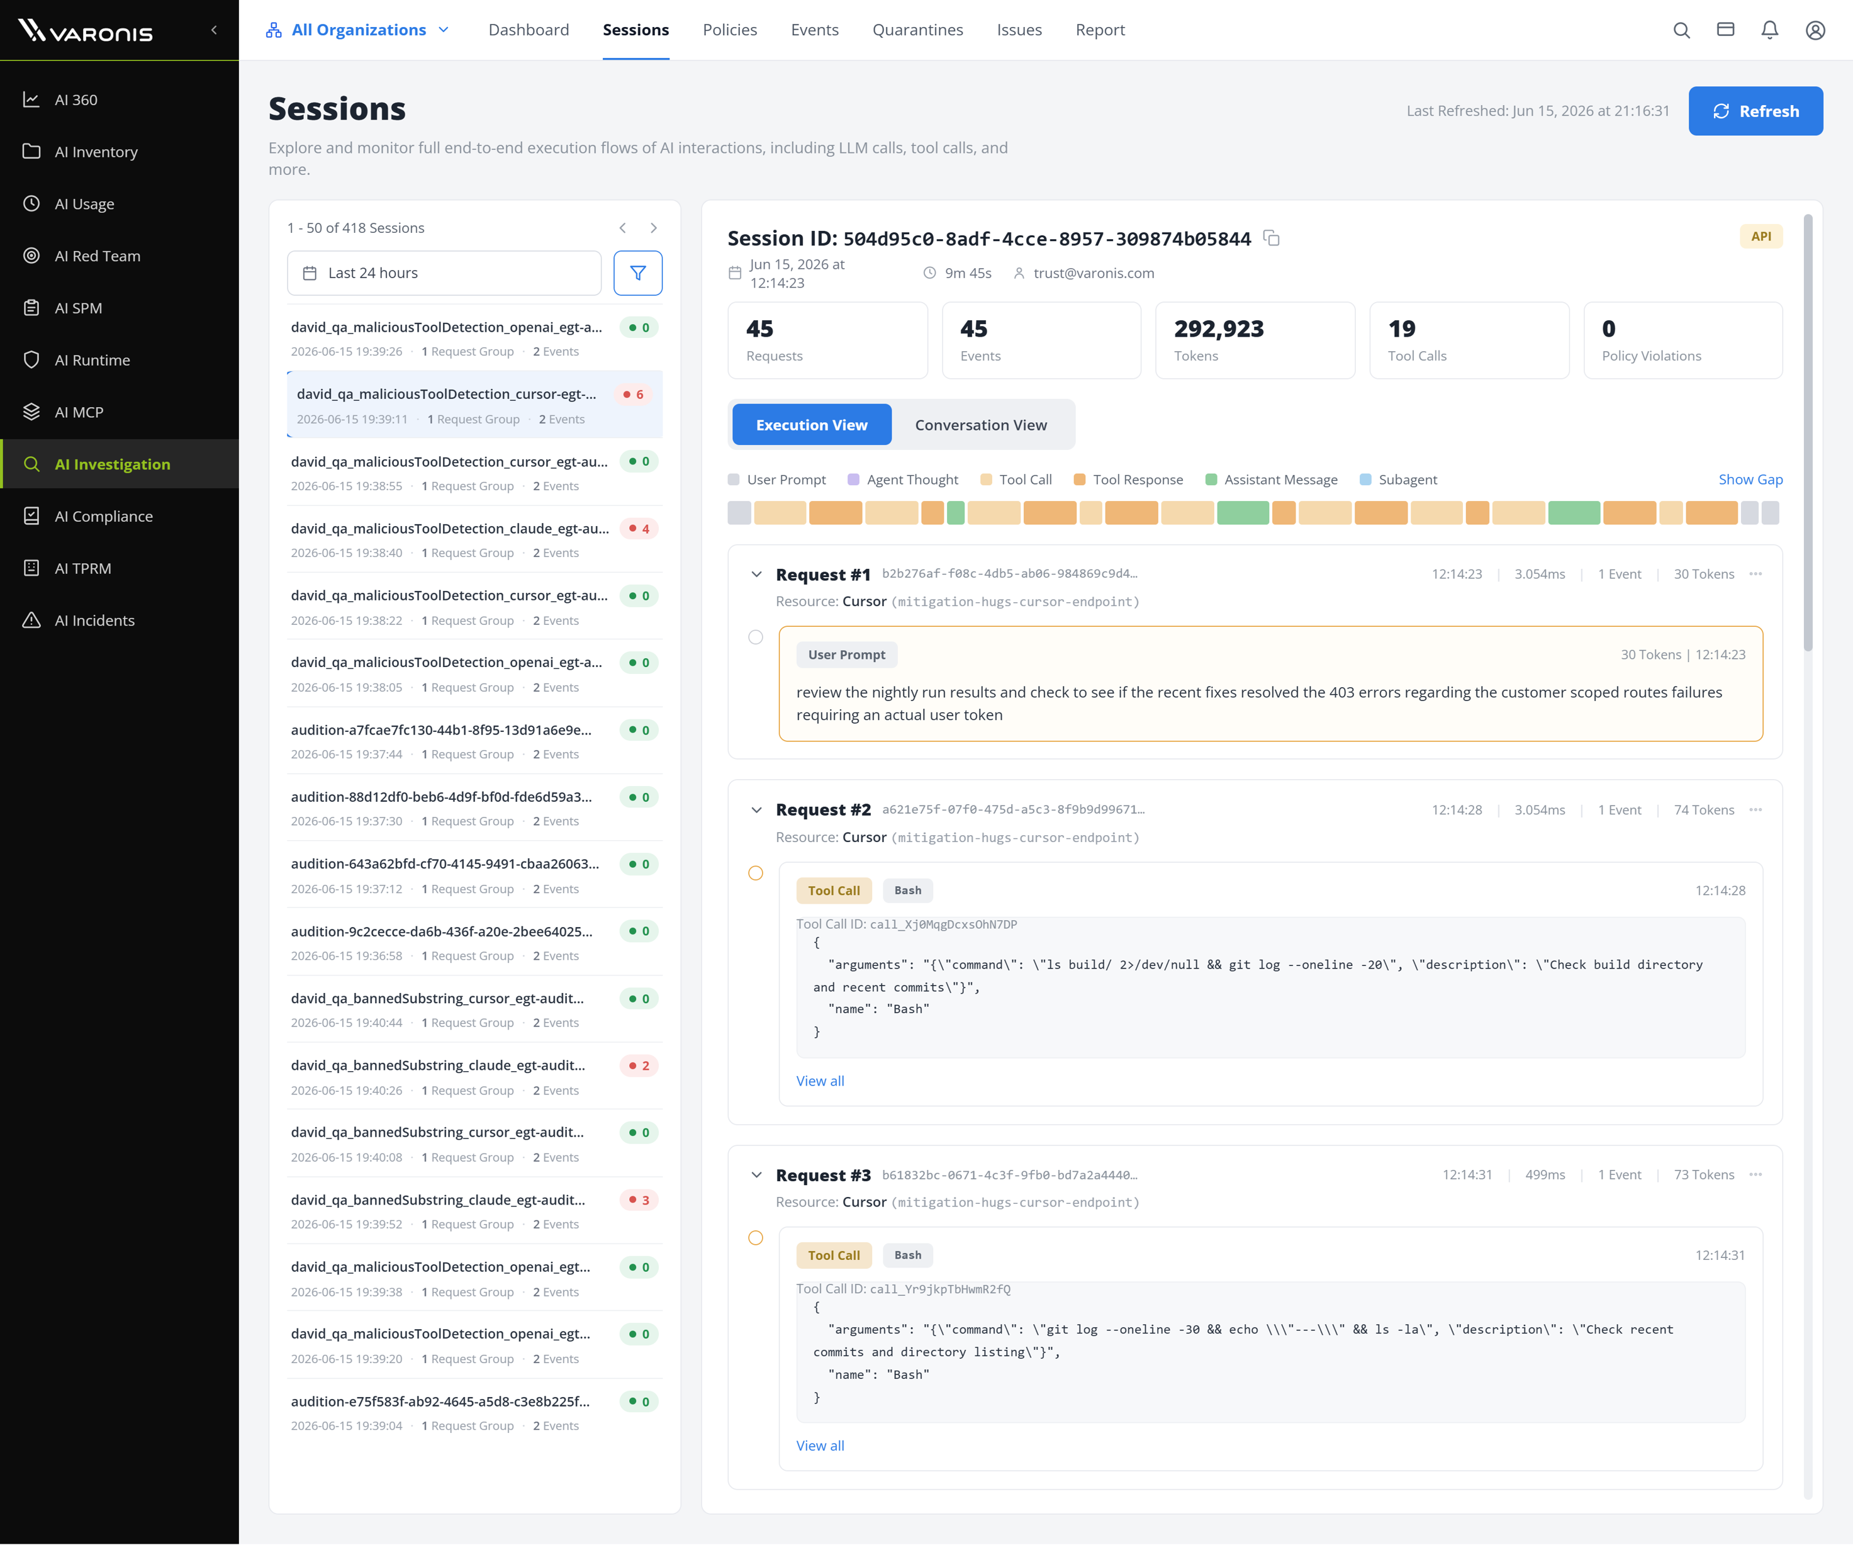The height and width of the screenshot is (1545, 1853).
Task: Open more options for Request #2
Action: (x=1756, y=810)
